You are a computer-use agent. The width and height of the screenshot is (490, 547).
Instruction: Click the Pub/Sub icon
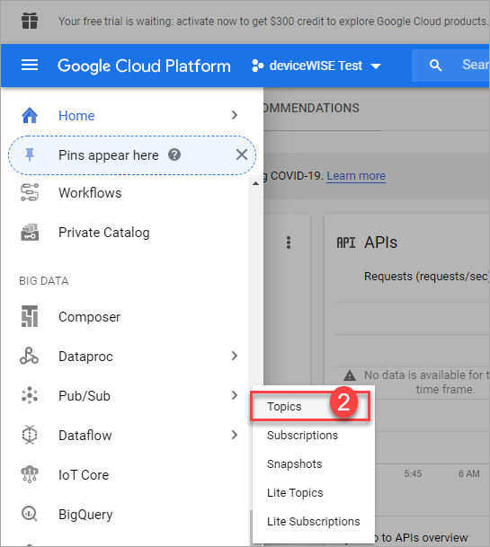click(x=30, y=395)
